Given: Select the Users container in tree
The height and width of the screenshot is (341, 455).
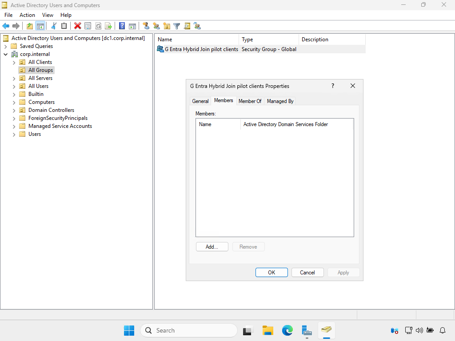Looking at the screenshot, I should [35, 134].
